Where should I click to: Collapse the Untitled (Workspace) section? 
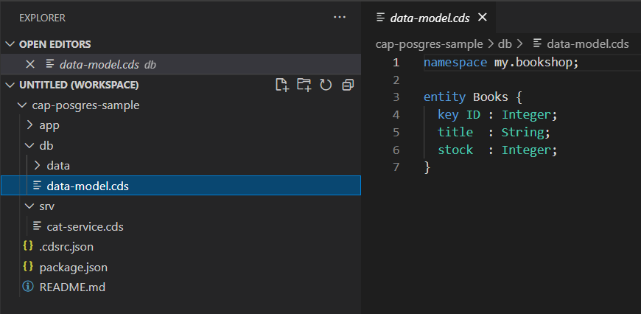tap(10, 85)
